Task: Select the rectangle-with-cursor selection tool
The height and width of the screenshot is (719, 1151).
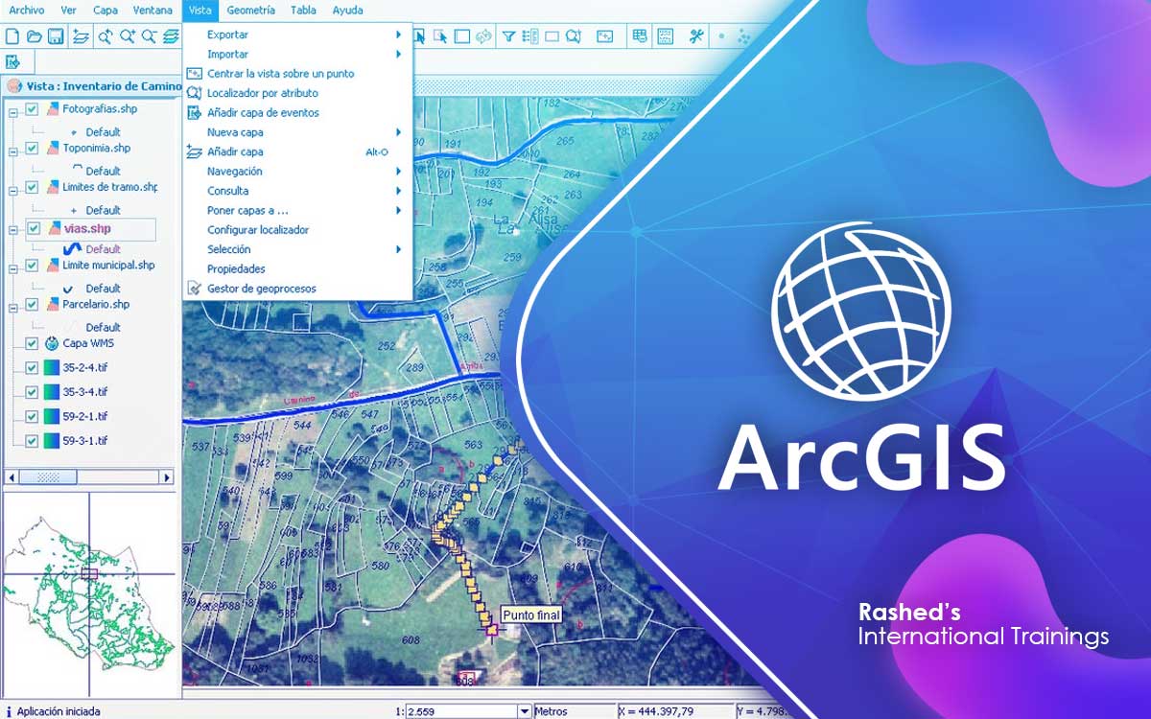Action: [440, 36]
